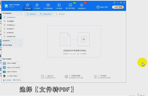Click the document icon in drop zone
Image resolution: width=148 pixels, height=96 pixels.
[x=65, y=39]
